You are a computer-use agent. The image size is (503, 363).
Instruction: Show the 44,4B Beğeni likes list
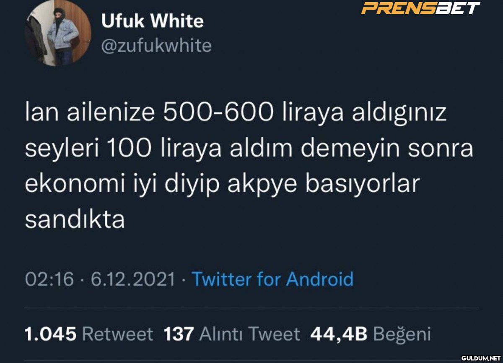coord(371,334)
